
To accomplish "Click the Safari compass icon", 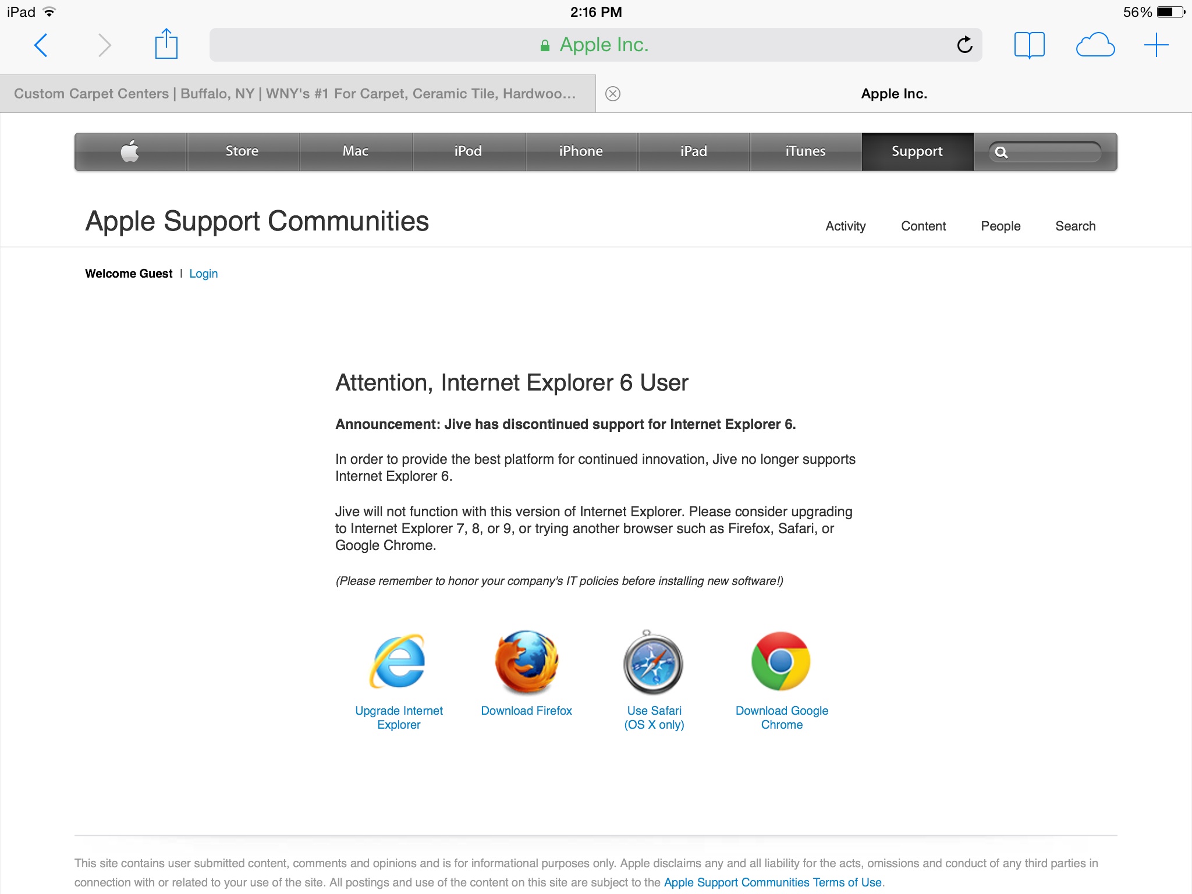I will (653, 663).
